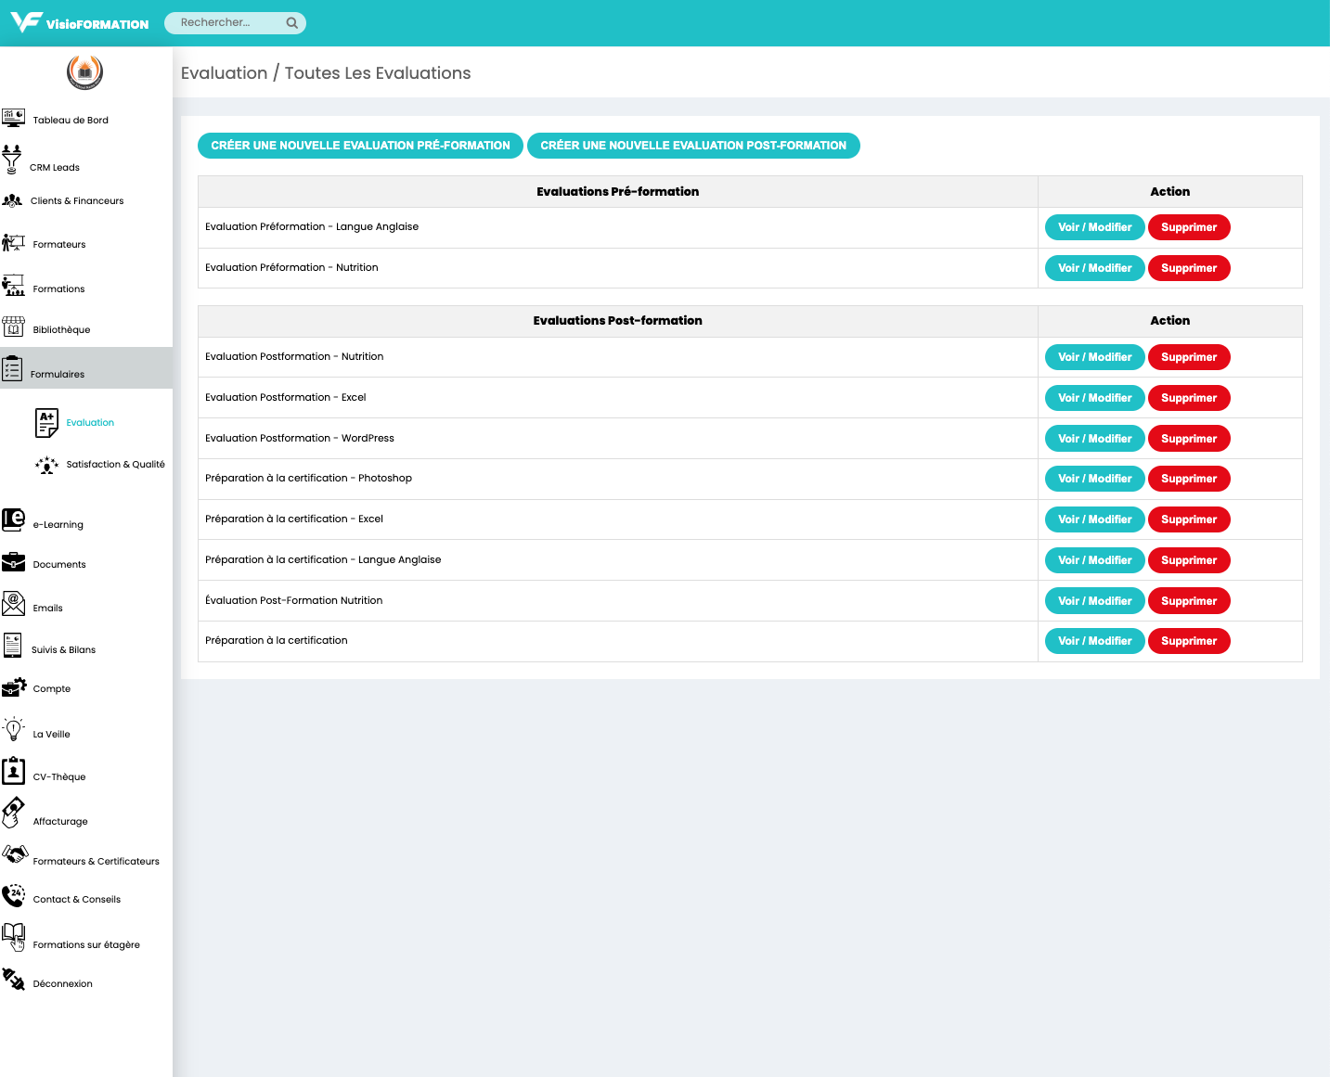The width and height of the screenshot is (1330, 1077).
Task: Supprimer Evaluation Postformation - WordPress
Action: pos(1189,439)
